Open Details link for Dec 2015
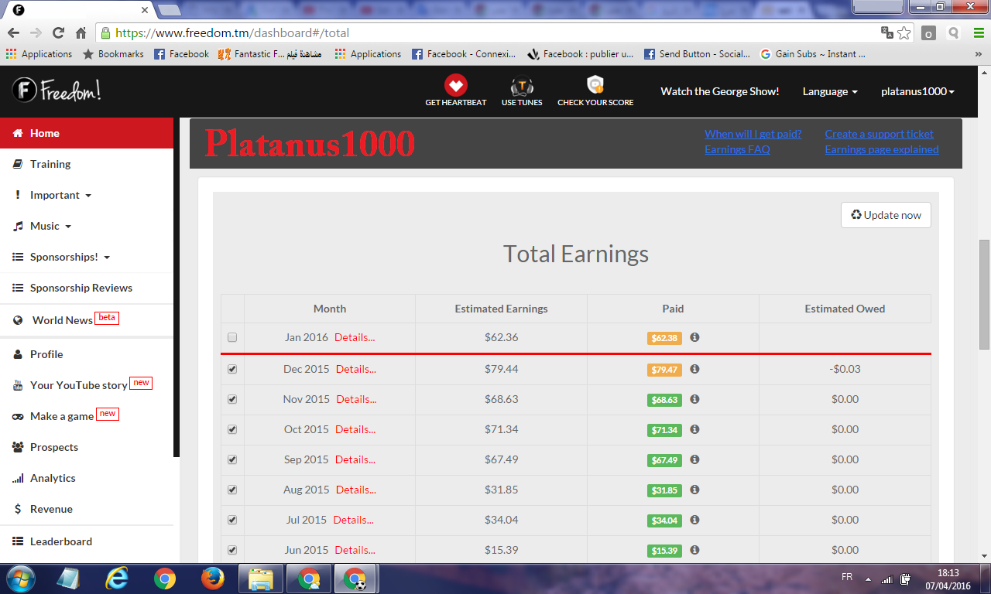The height and width of the screenshot is (594, 991). (x=355, y=369)
